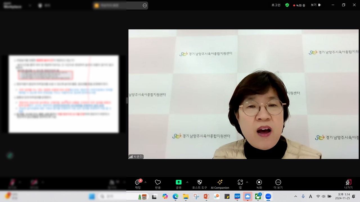Open host tools (호스트 도구) shield

click(x=200, y=184)
